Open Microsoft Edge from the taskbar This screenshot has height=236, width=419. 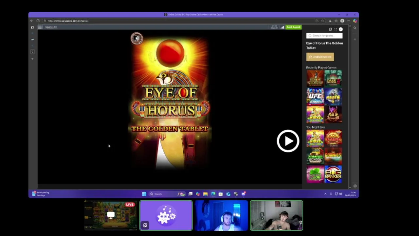click(213, 194)
